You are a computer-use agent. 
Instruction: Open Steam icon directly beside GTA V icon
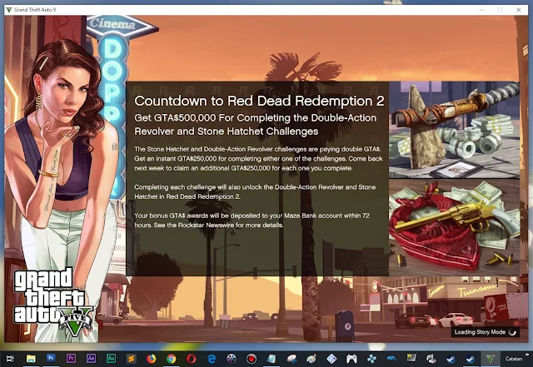click(471, 359)
